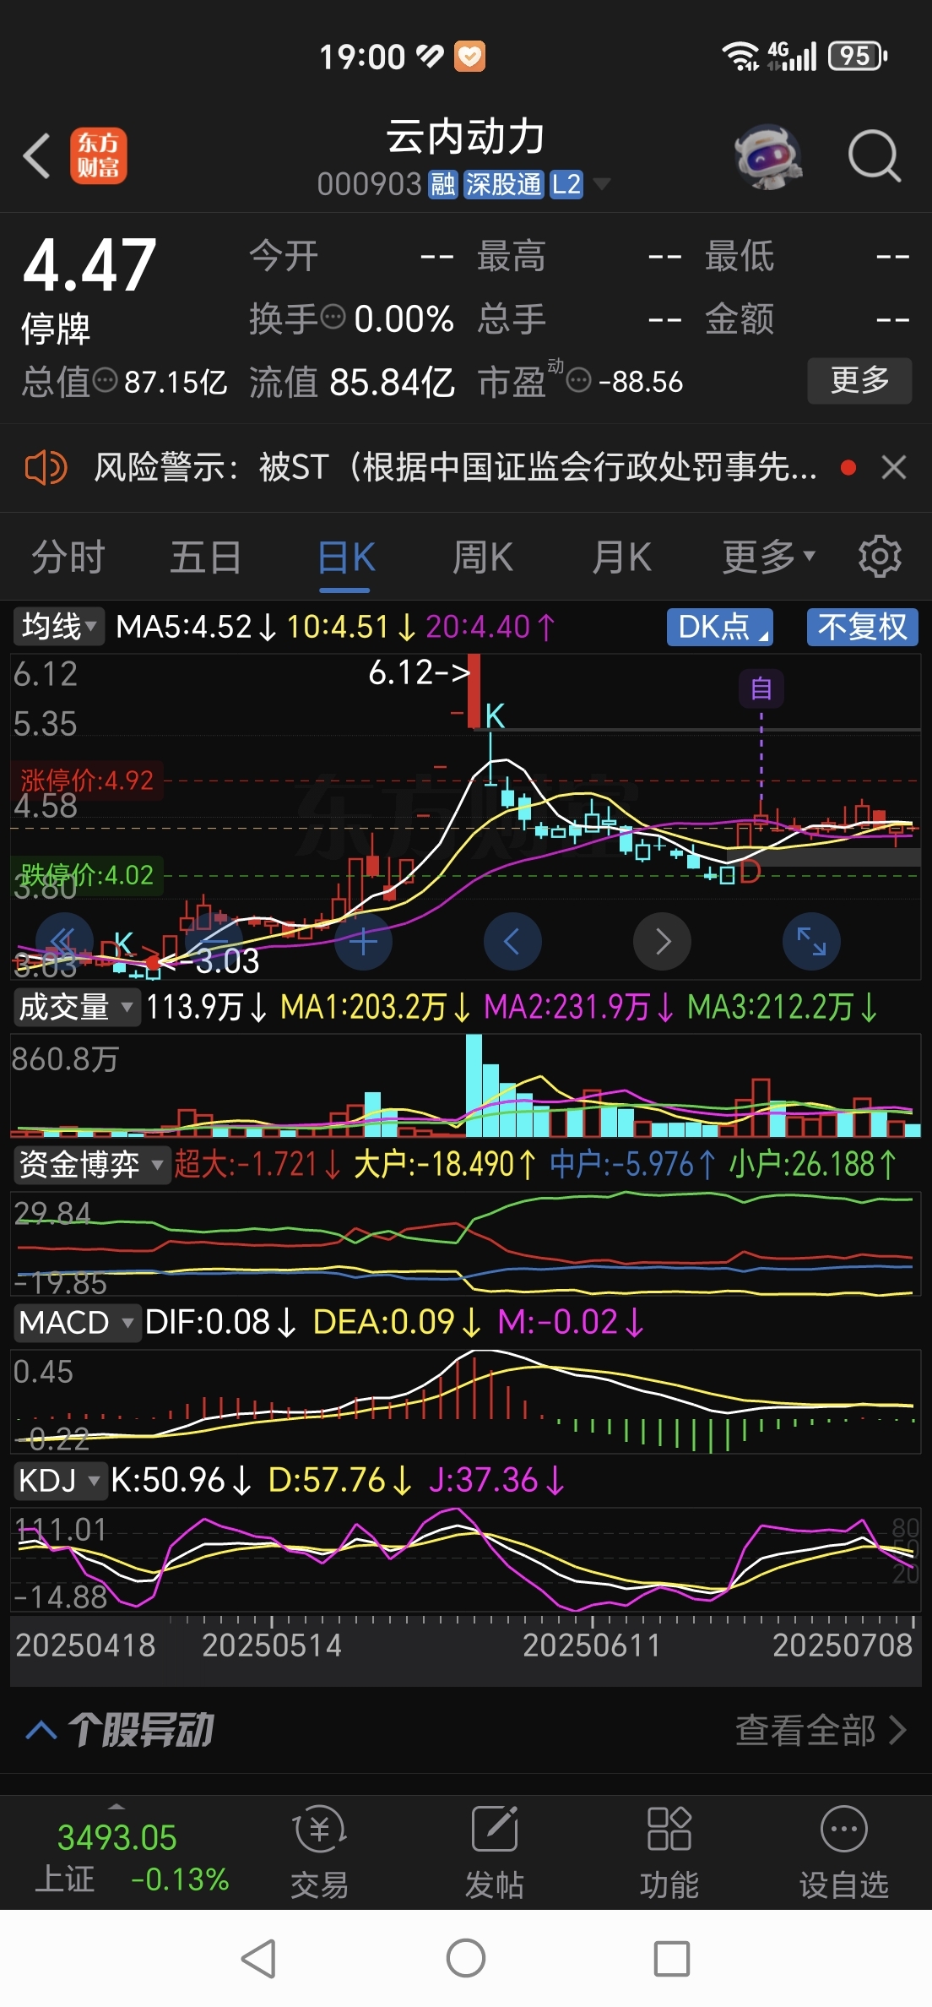The height and width of the screenshot is (2007, 932).
Task: Open the KDJ indicator dropdown
Action: 60,1481
